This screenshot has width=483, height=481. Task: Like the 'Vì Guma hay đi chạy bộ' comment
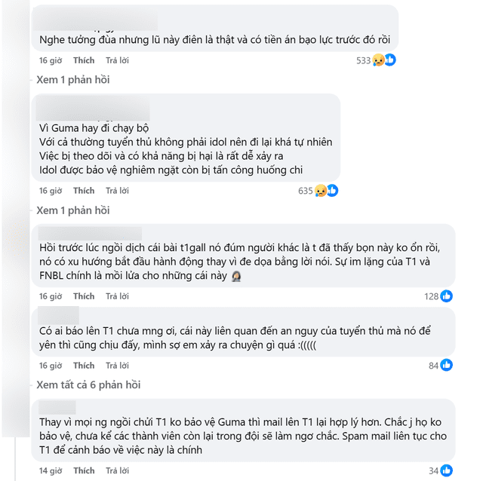click(x=84, y=191)
